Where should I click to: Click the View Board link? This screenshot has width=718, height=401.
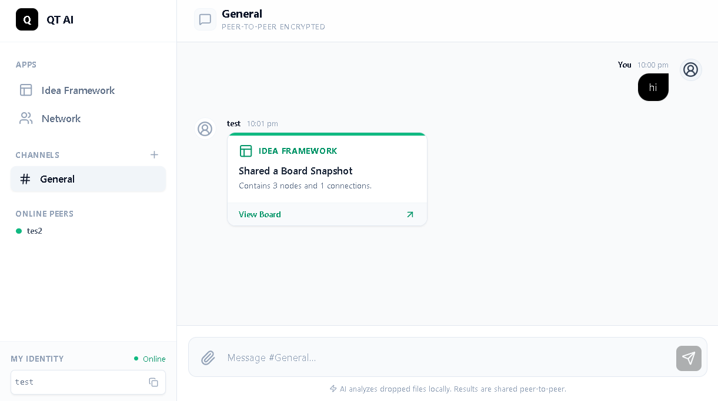click(260, 214)
